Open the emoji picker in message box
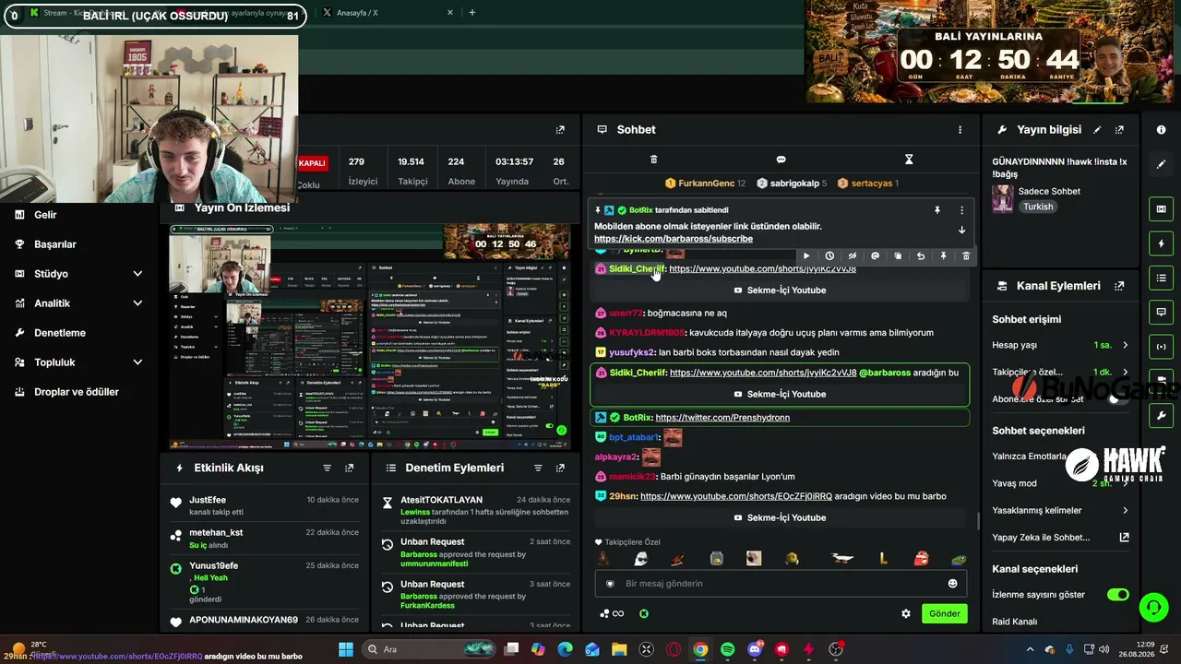Viewport: 1181px width, 664px height. (952, 584)
